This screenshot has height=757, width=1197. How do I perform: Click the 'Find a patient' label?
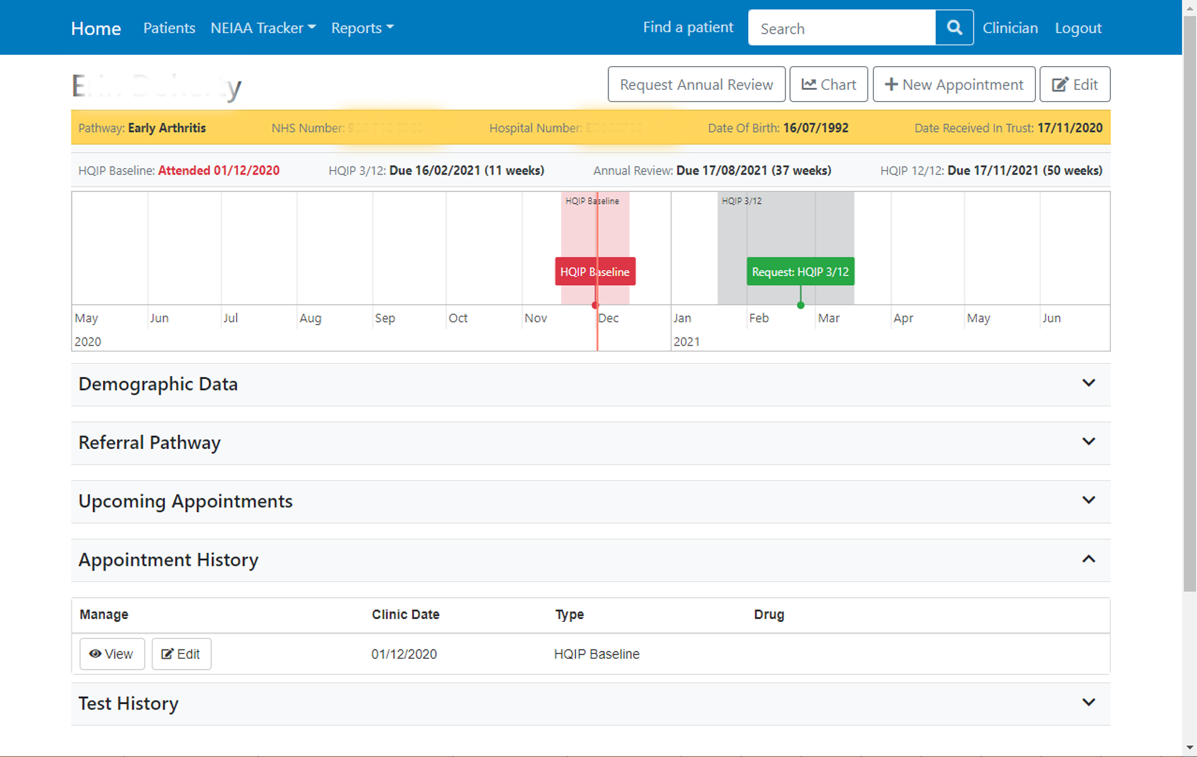pos(688,27)
